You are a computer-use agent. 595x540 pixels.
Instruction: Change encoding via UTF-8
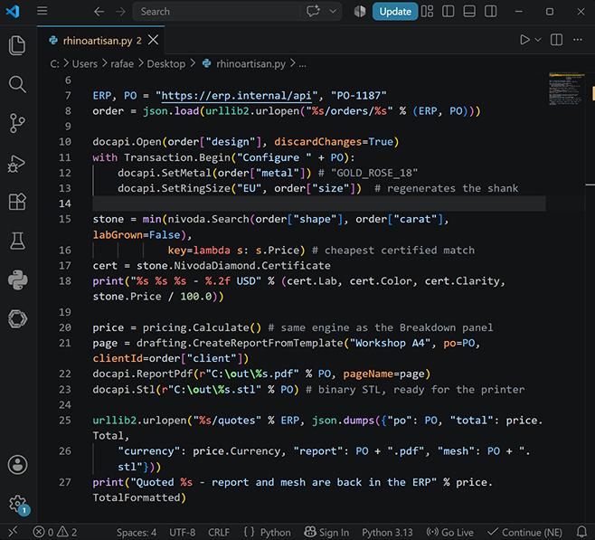pyautogui.click(x=182, y=533)
